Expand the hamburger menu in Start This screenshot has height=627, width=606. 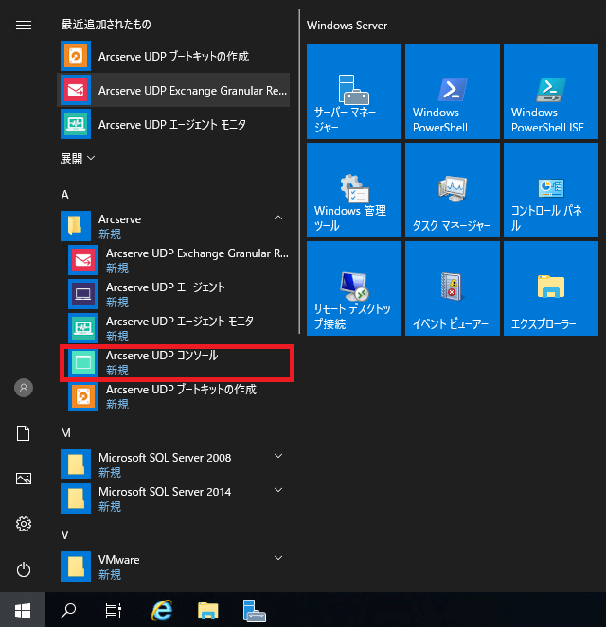(24, 26)
